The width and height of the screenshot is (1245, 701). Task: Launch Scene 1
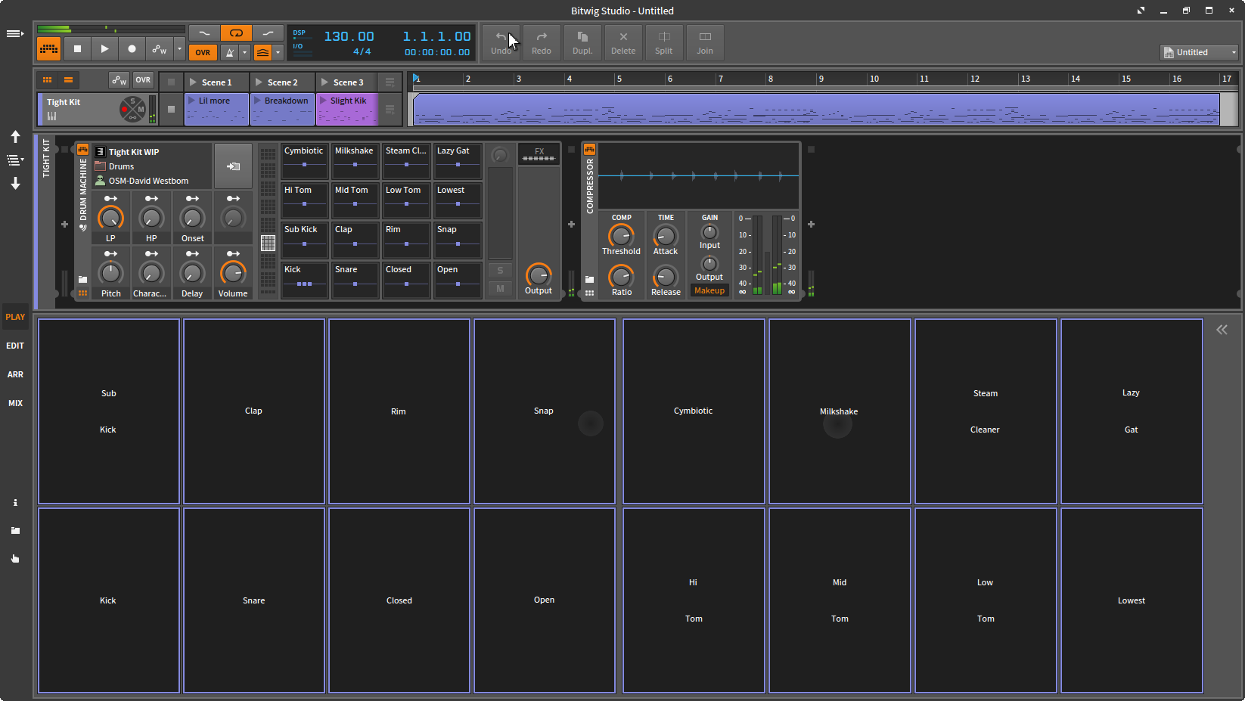[194, 82]
